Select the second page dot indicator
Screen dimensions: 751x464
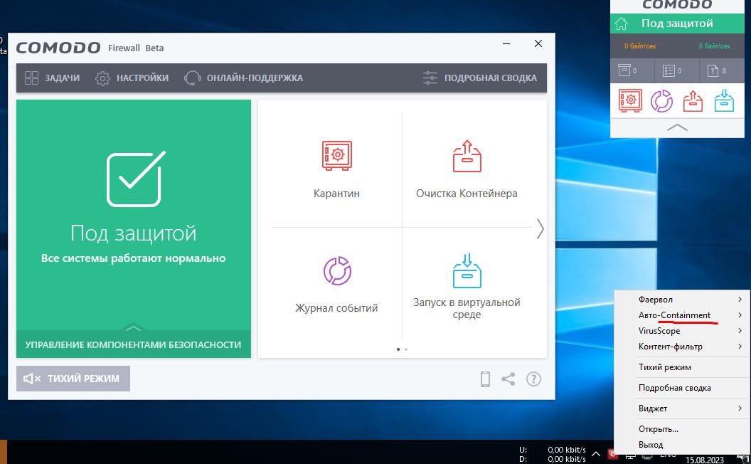point(406,349)
